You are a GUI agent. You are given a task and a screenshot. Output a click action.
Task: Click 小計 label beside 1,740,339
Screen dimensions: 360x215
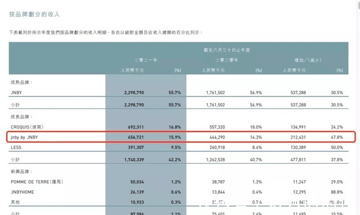[x=15, y=160]
